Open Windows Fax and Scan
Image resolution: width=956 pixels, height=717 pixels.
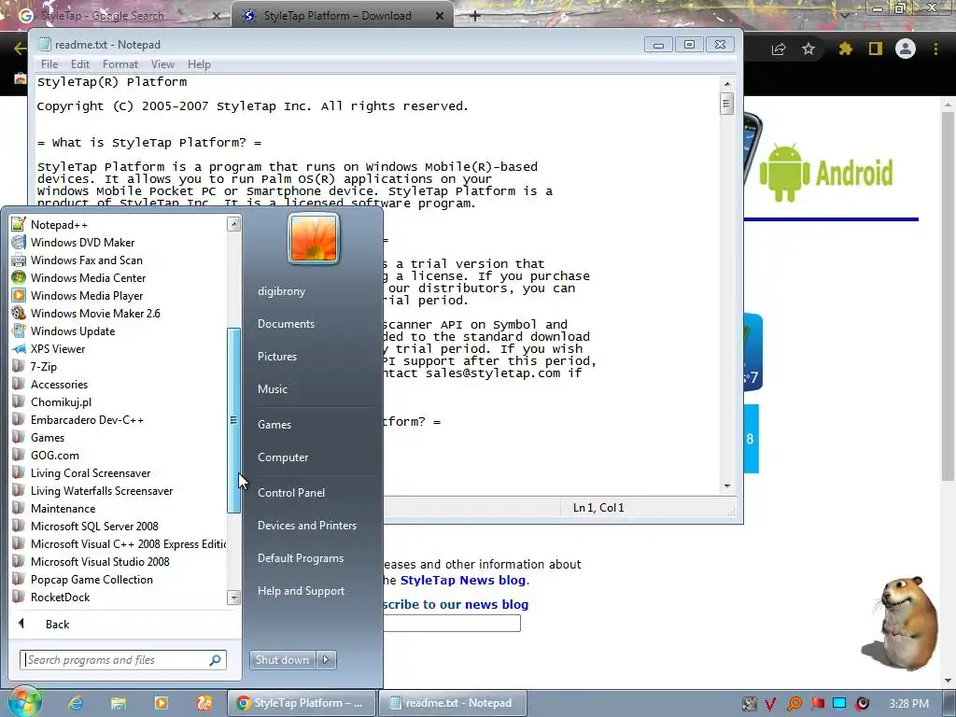click(86, 260)
